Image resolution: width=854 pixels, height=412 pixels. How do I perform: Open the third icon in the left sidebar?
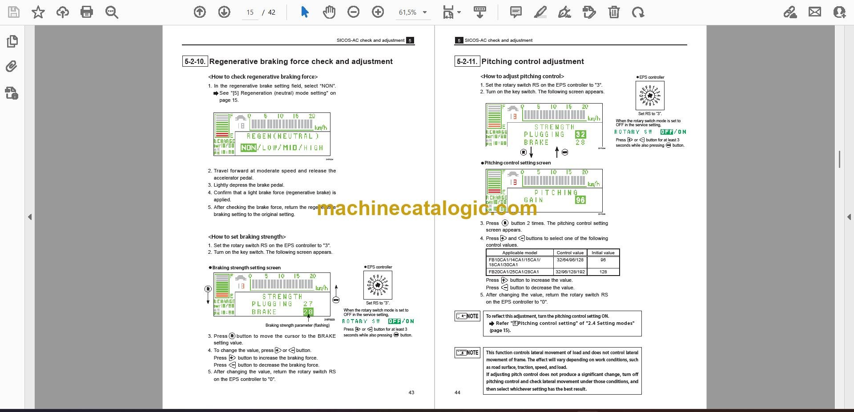point(12,93)
